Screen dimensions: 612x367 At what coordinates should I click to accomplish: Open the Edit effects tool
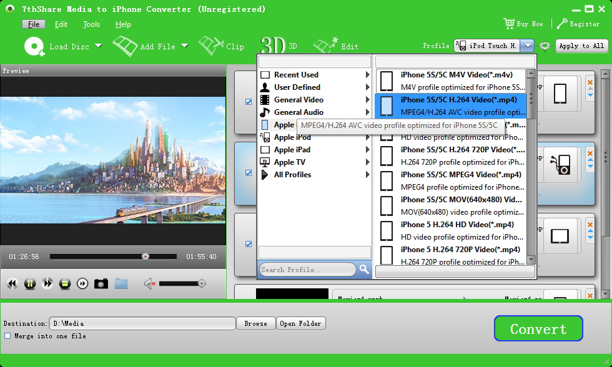pyautogui.click(x=335, y=46)
